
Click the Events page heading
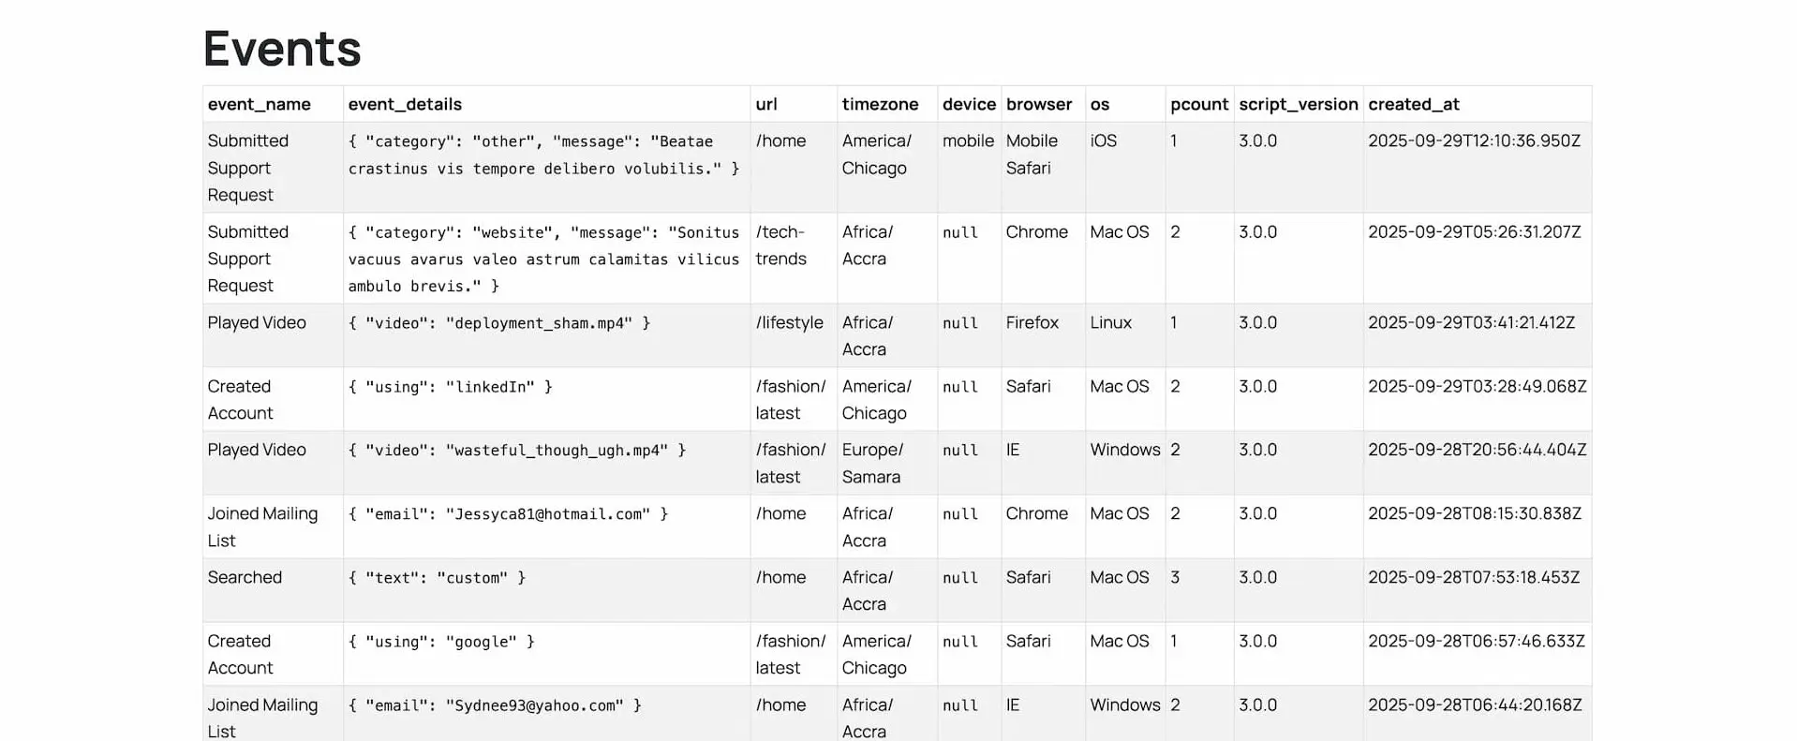pos(282,49)
